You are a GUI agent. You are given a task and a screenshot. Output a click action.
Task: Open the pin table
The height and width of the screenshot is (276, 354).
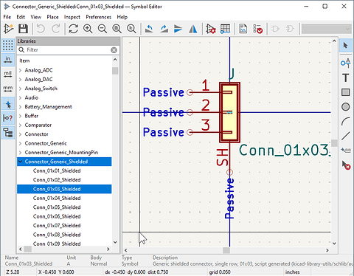click(225, 29)
